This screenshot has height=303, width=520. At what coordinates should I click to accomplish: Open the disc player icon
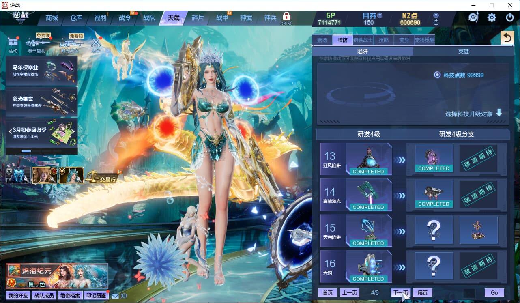(473, 17)
